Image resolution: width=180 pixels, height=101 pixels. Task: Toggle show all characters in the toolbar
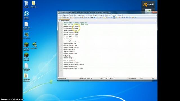(x=111, y=17)
